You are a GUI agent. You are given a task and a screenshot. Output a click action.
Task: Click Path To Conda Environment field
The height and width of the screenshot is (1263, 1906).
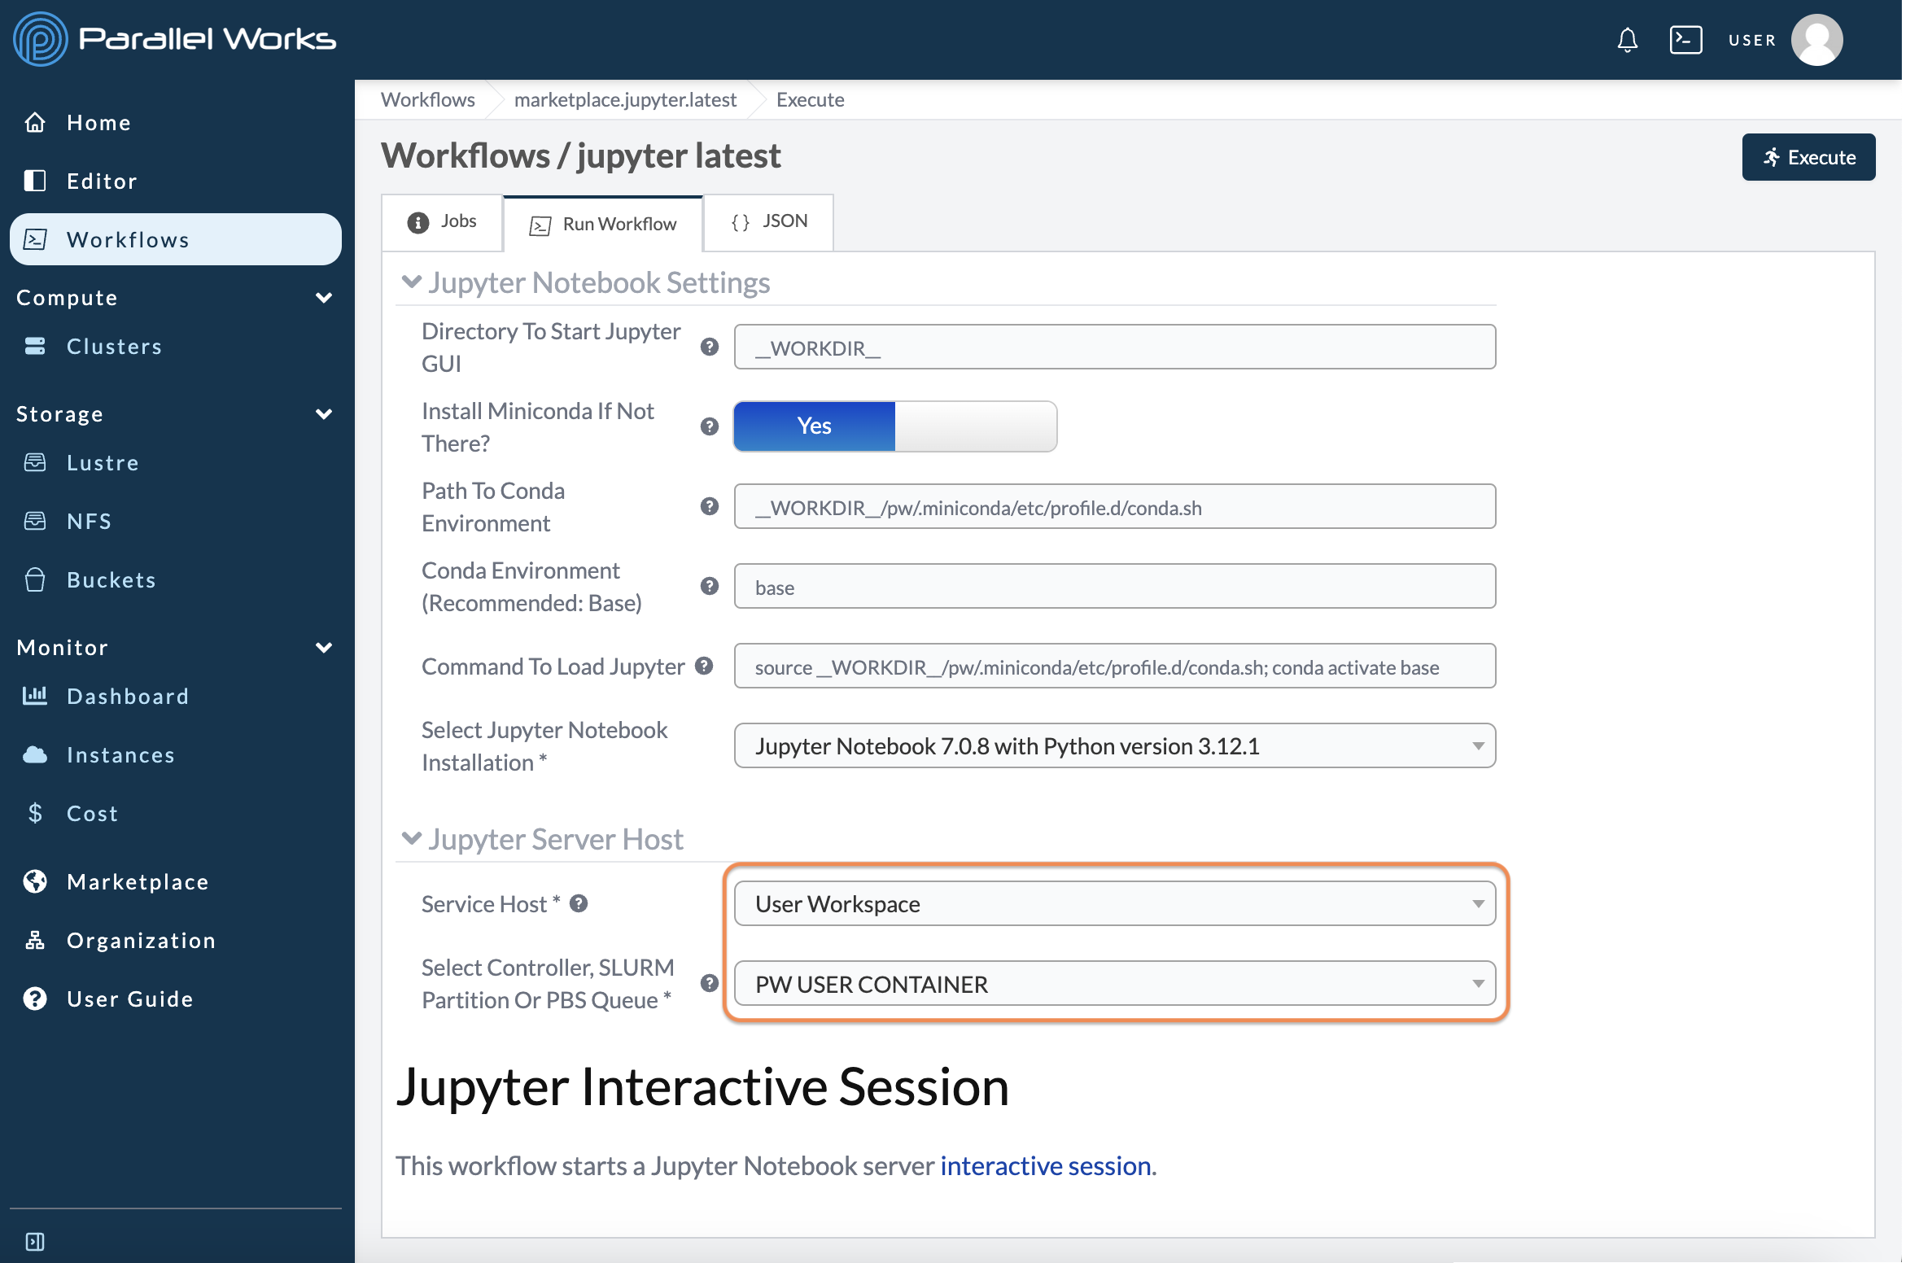1114,507
